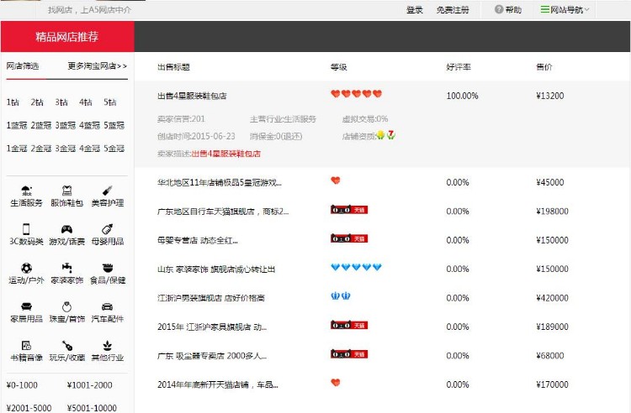Click the 等级 column header
This screenshot has height=413, width=631.
(339, 66)
